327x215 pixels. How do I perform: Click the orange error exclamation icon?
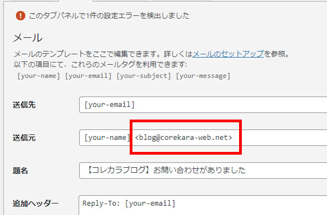tap(20, 16)
